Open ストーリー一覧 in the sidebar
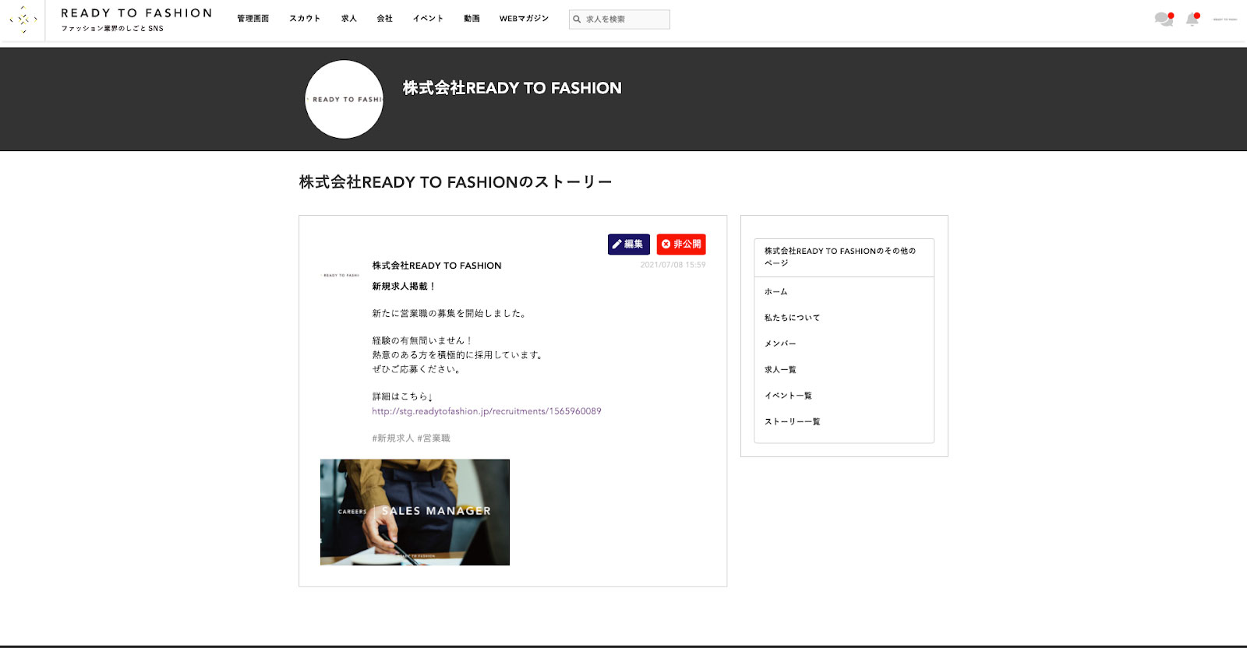Screen dimensions: 1247x648 pyautogui.click(x=792, y=421)
